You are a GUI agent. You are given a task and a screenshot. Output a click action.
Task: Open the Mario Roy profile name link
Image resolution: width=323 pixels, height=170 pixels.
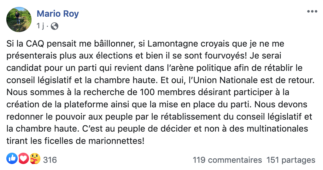pos(58,14)
